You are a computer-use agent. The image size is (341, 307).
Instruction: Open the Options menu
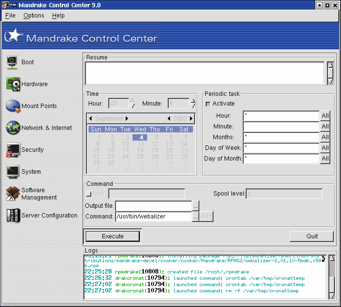[x=34, y=16]
